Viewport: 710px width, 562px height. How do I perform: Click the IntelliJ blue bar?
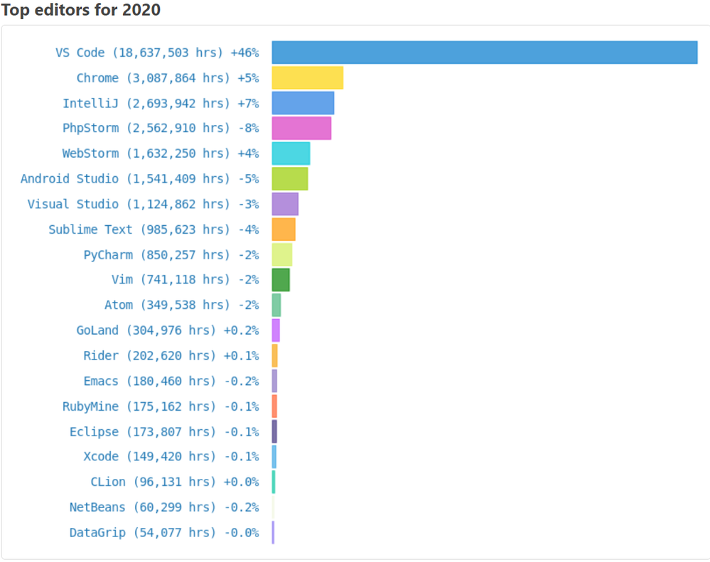pyautogui.click(x=303, y=103)
